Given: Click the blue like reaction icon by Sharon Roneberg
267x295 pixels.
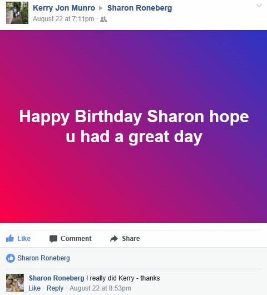Looking at the screenshot, I should pos(11,258).
